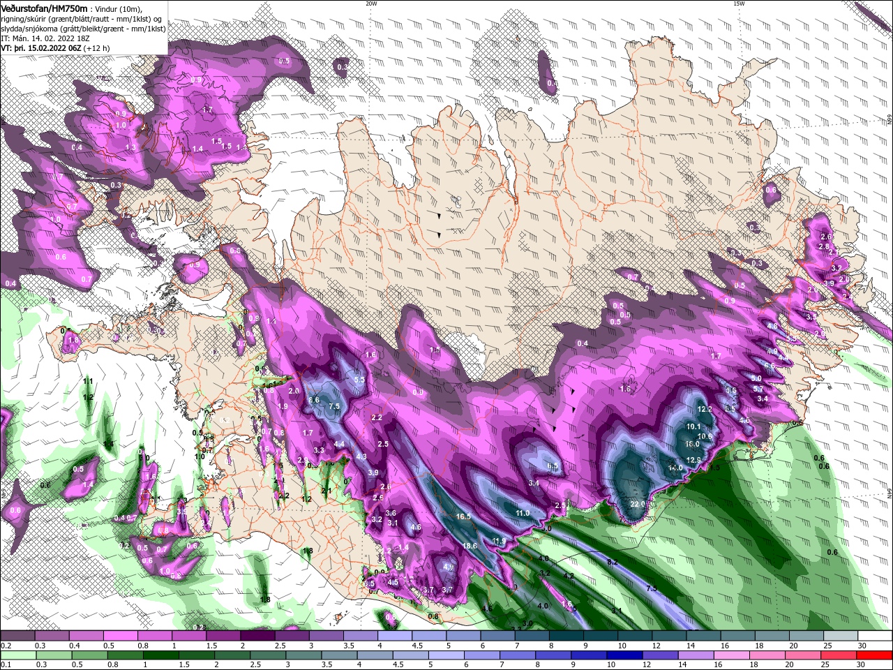Click upper legend swatch between 8 and 9

566,636
